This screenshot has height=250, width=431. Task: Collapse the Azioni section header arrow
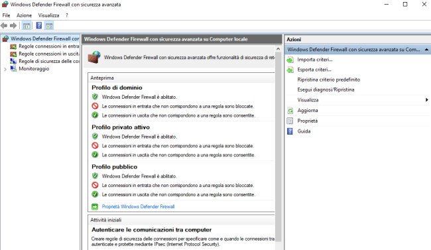click(x=426, y=50)
